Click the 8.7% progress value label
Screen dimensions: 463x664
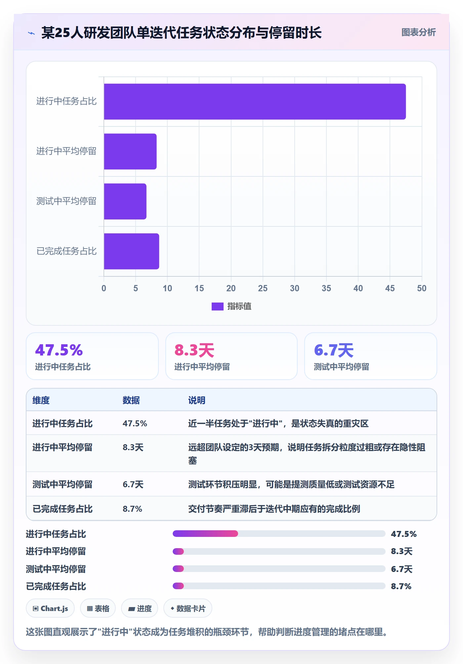point(401,586)
